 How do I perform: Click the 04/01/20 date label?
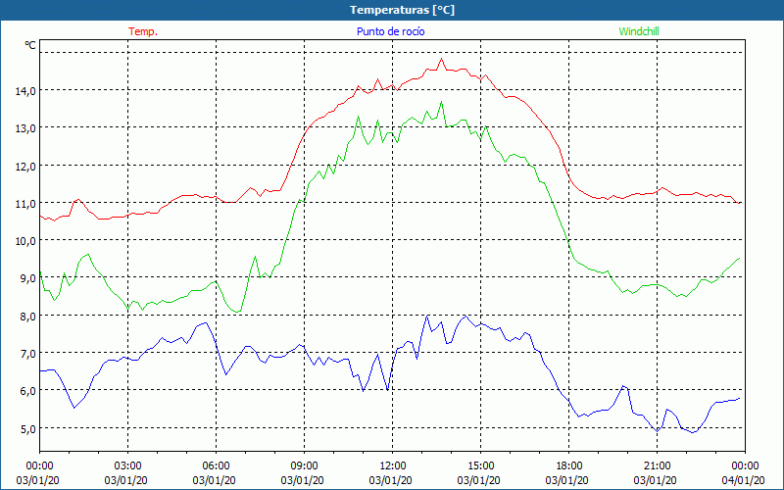pos(744,480)
